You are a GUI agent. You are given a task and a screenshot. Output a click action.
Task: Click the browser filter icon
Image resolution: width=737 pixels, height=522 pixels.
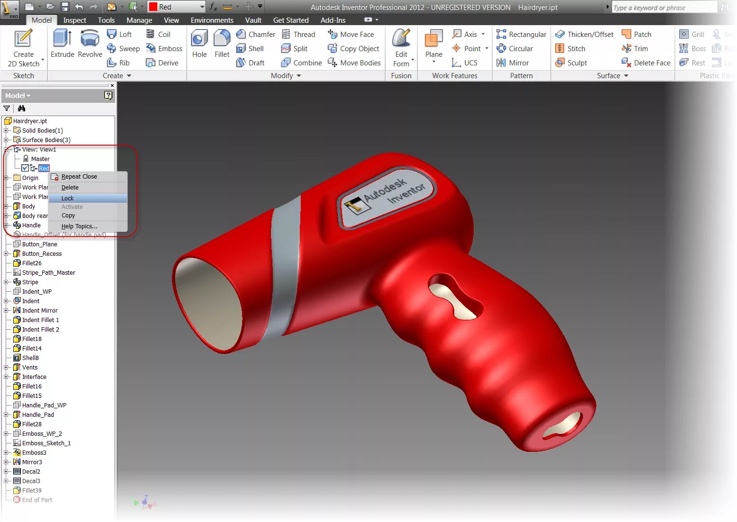(7, 108)
